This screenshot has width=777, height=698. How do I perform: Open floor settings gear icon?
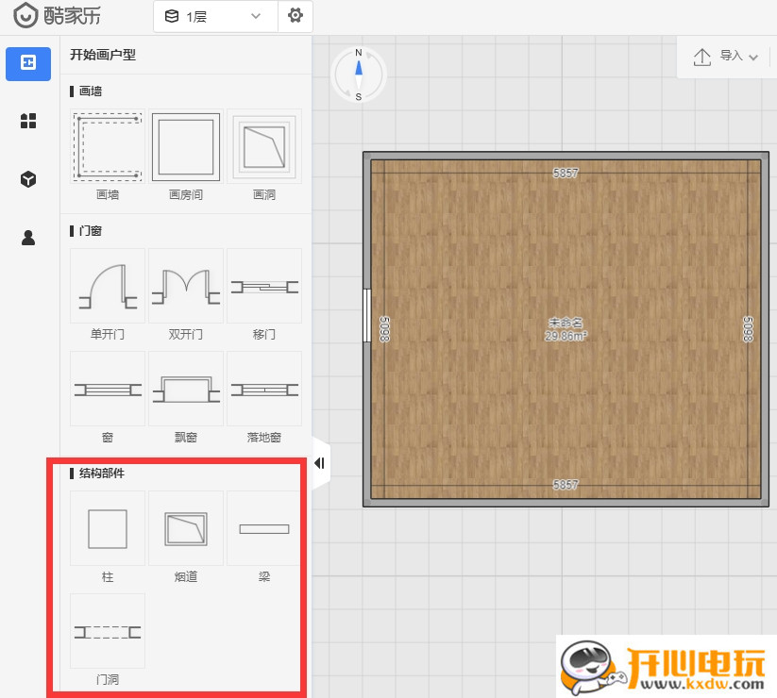[x=296, y=16]
